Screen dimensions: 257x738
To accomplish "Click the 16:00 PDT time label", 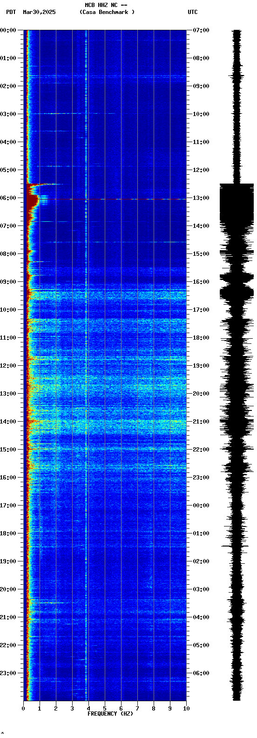I will coord(8,478).
